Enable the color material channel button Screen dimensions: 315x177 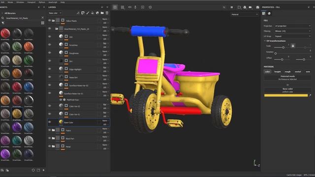click(267, 72)
